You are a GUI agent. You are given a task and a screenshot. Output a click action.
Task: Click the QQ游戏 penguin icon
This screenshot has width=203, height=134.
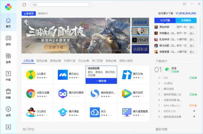coord(31,112)
